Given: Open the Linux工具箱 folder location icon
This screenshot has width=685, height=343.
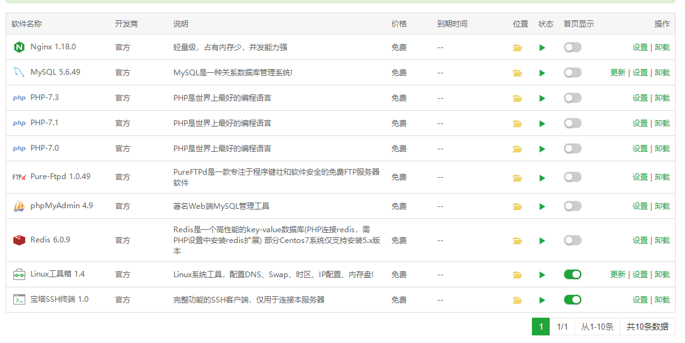Looking at the screenshot, I should pyautogui.click(x=517, y=275).
